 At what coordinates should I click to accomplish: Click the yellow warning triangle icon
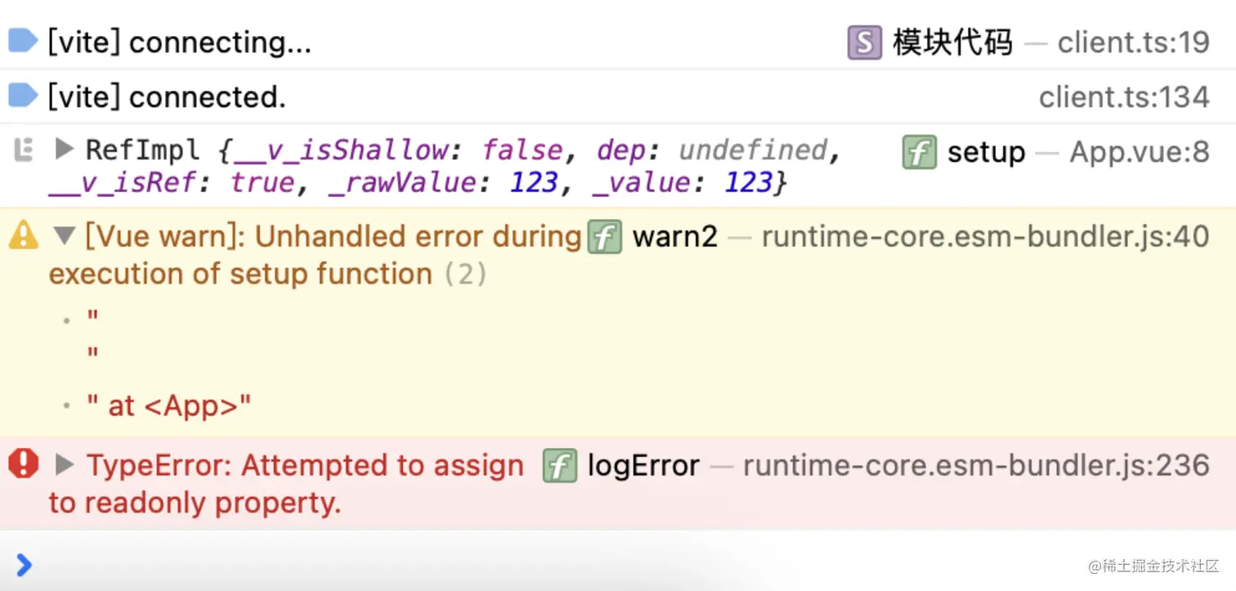point(23,236)
